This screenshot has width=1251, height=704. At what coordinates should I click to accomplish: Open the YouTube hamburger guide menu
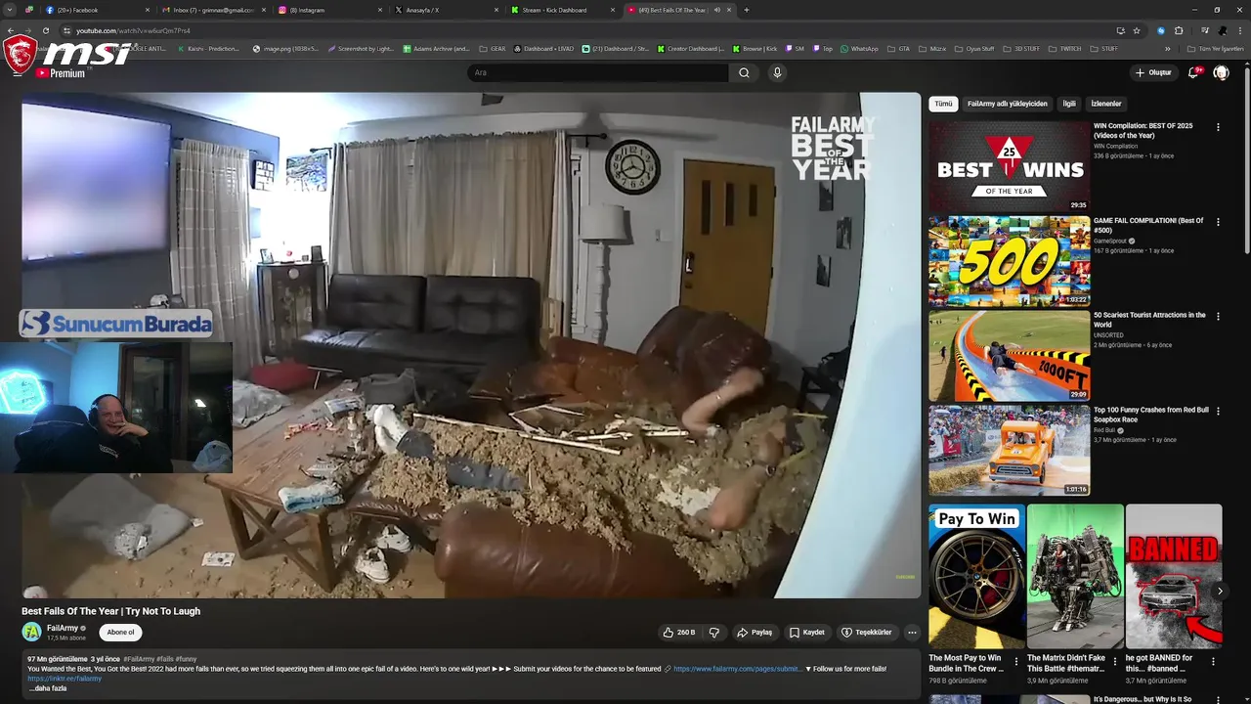tap(17, 72)
